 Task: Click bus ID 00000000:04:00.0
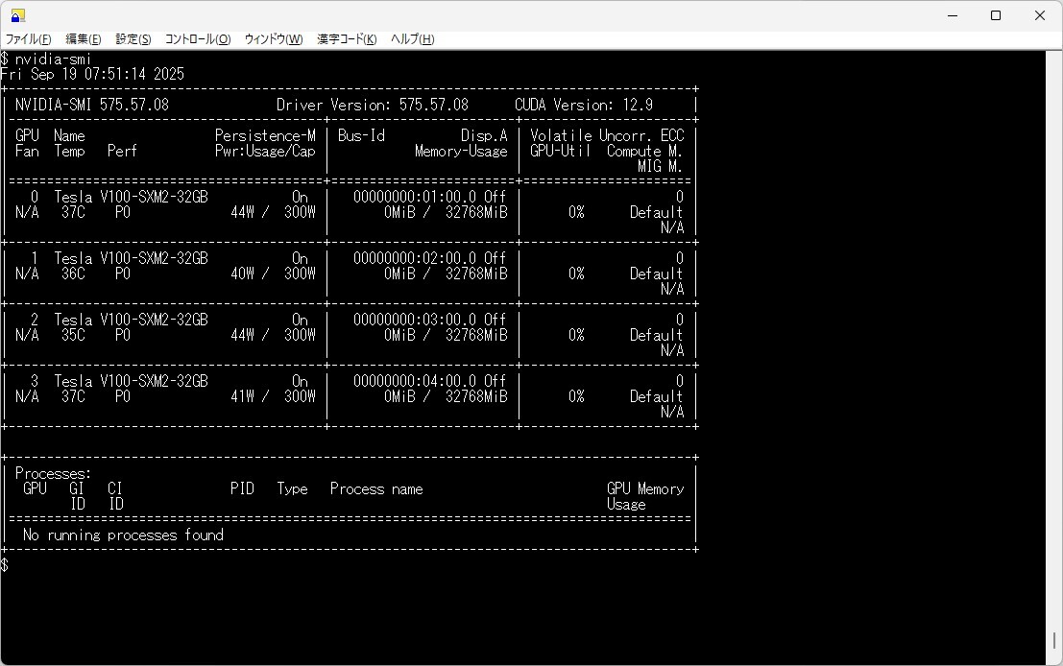415,381
